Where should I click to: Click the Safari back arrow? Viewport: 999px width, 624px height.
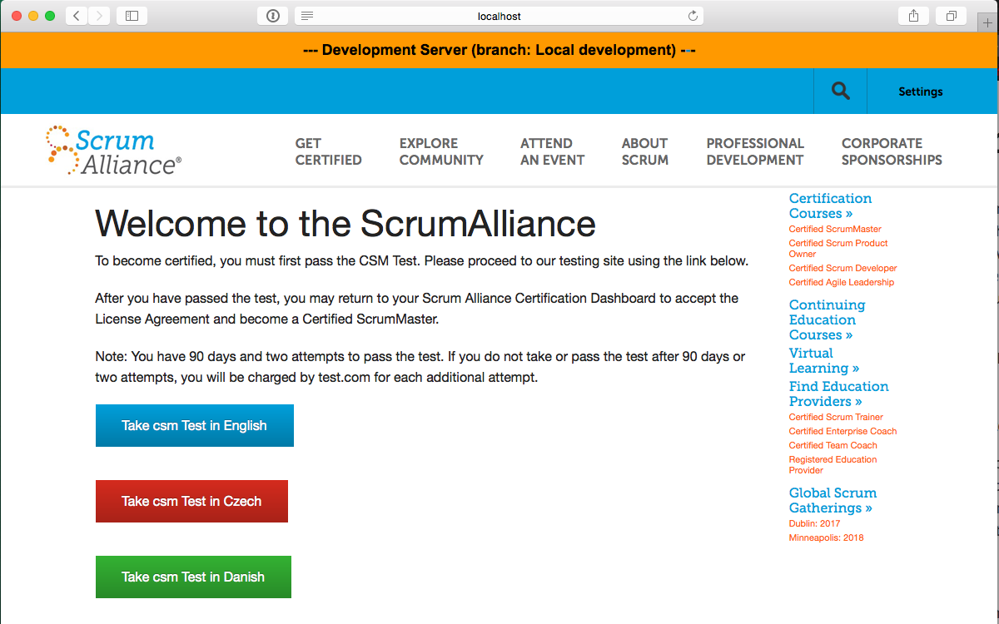point(77,16)
